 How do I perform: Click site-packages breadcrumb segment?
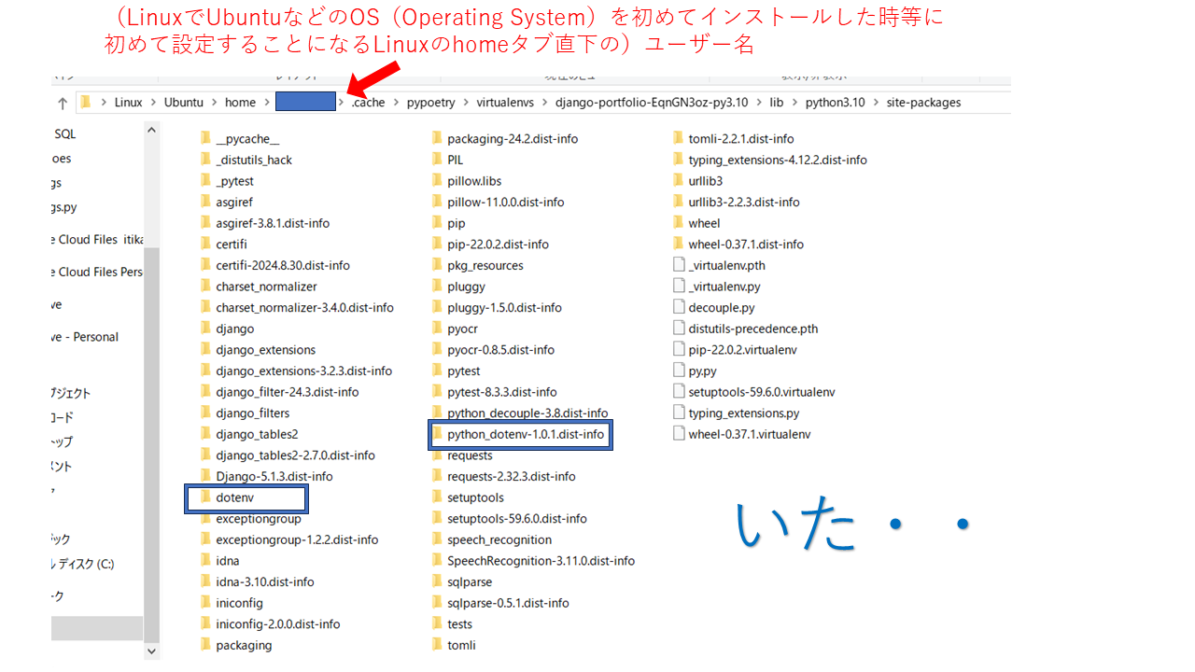(x=923, y=103)
